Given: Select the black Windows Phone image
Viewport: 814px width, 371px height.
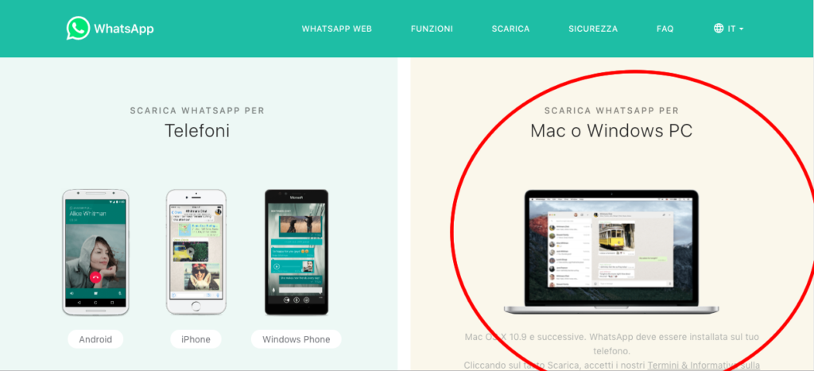Looking at the screenshot, I should tap(297, 252).
